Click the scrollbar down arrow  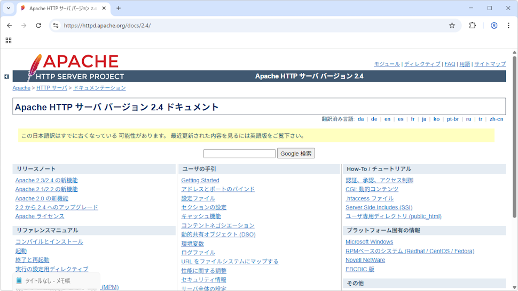[514, 288]
